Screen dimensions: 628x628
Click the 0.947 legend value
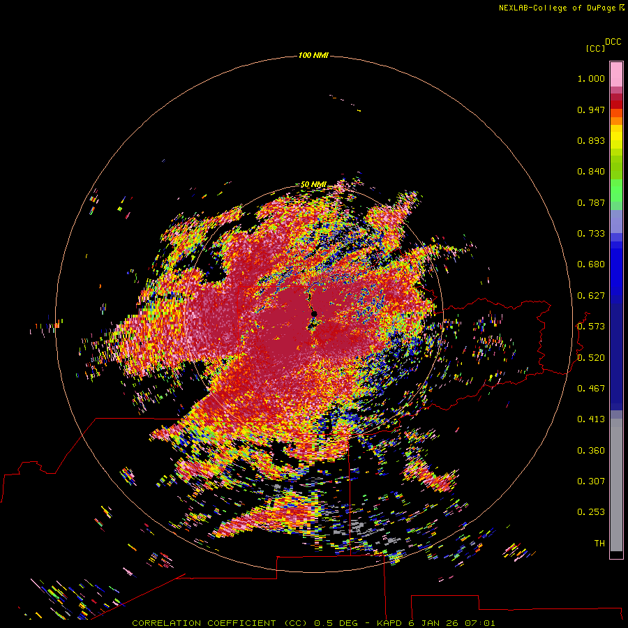tap(591, 110)
